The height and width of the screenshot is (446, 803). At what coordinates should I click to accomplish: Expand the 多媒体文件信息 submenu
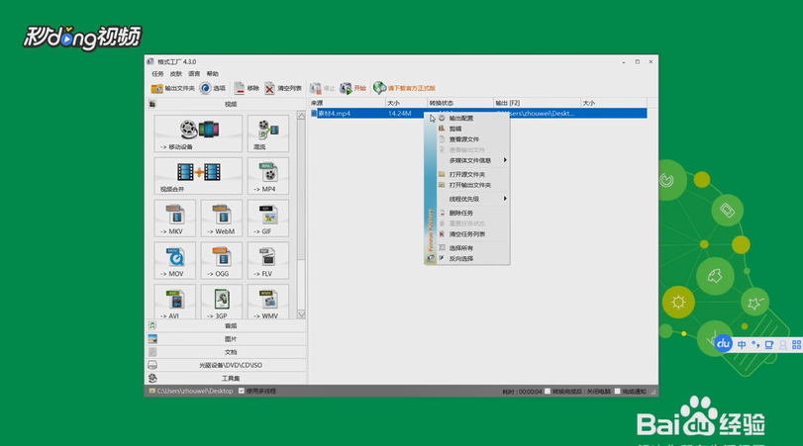pyautogui.click(x=473, y=160)
